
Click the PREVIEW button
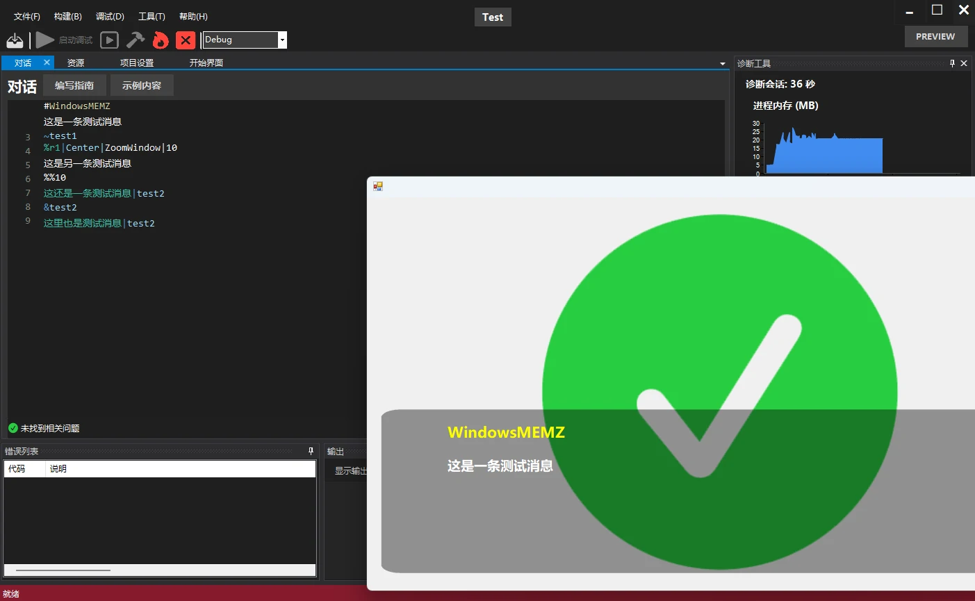point(935,36)
